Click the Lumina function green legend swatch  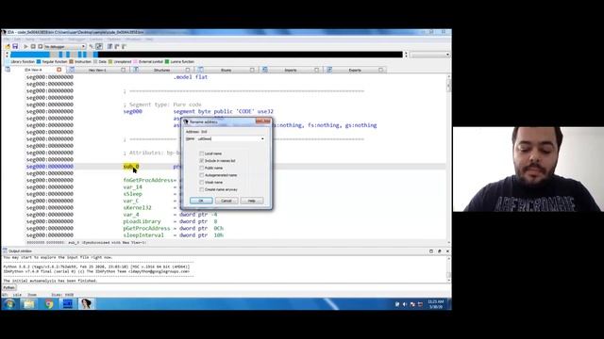click(167, 61)
